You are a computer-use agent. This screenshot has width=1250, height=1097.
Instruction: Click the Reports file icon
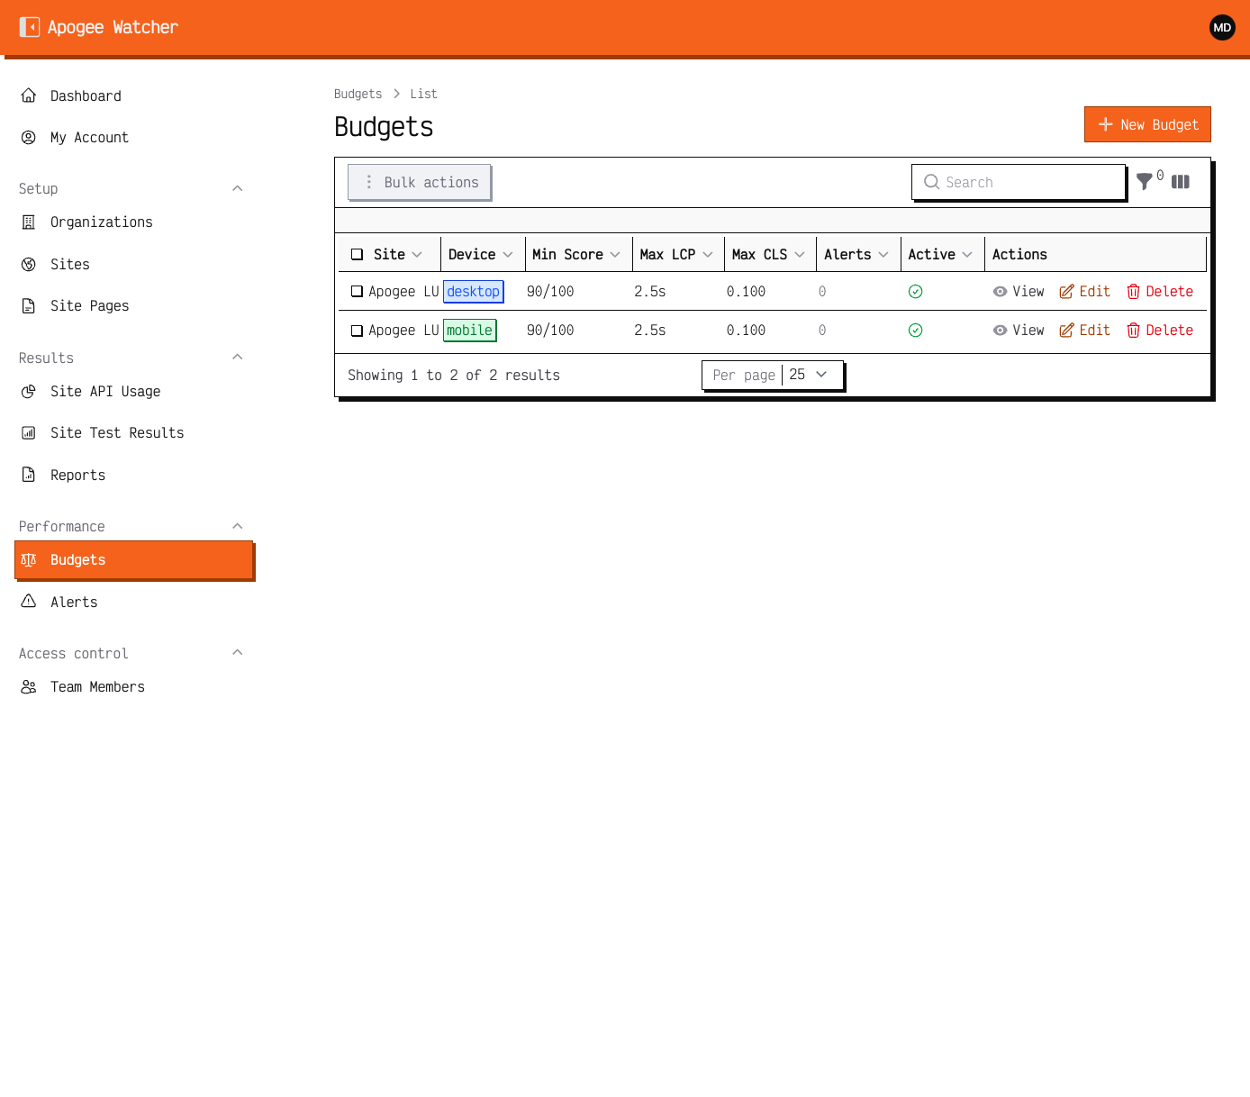coord(29,475)
